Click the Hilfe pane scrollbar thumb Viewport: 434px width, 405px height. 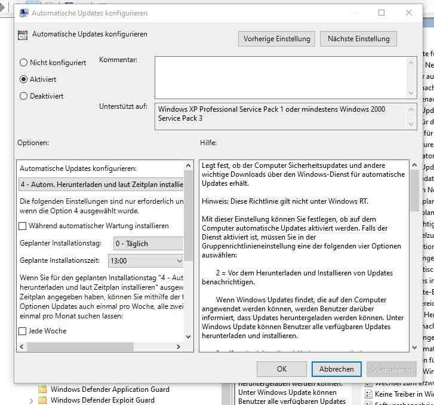point(414,191)
